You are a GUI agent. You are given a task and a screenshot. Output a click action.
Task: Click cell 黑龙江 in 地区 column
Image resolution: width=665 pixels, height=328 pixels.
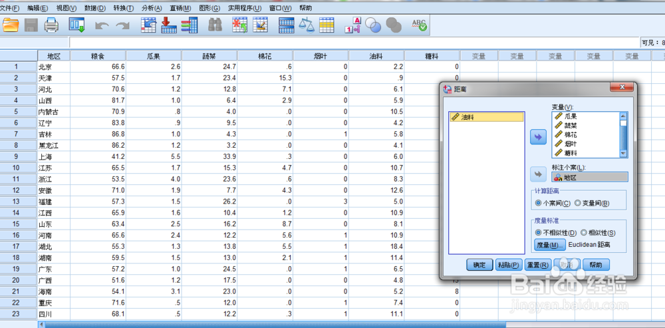(x=54, y=145)
